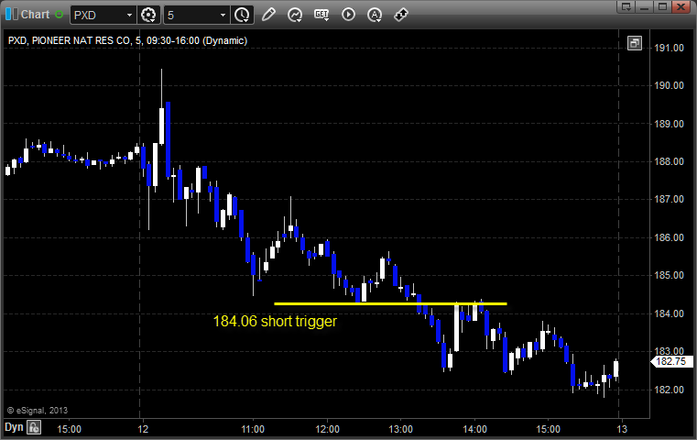
Task: Click the date 12 label on time axis
Action: [143, 429]
